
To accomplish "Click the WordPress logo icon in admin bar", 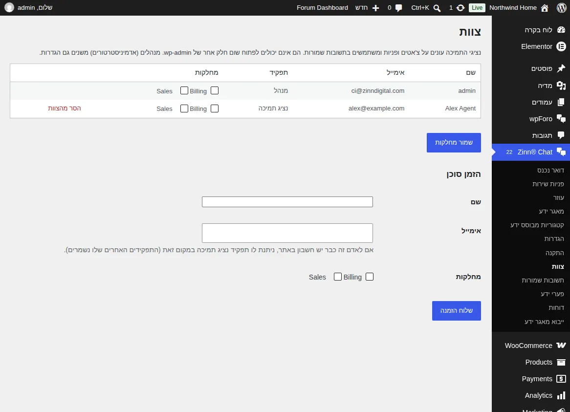I will tap(561, 8).
